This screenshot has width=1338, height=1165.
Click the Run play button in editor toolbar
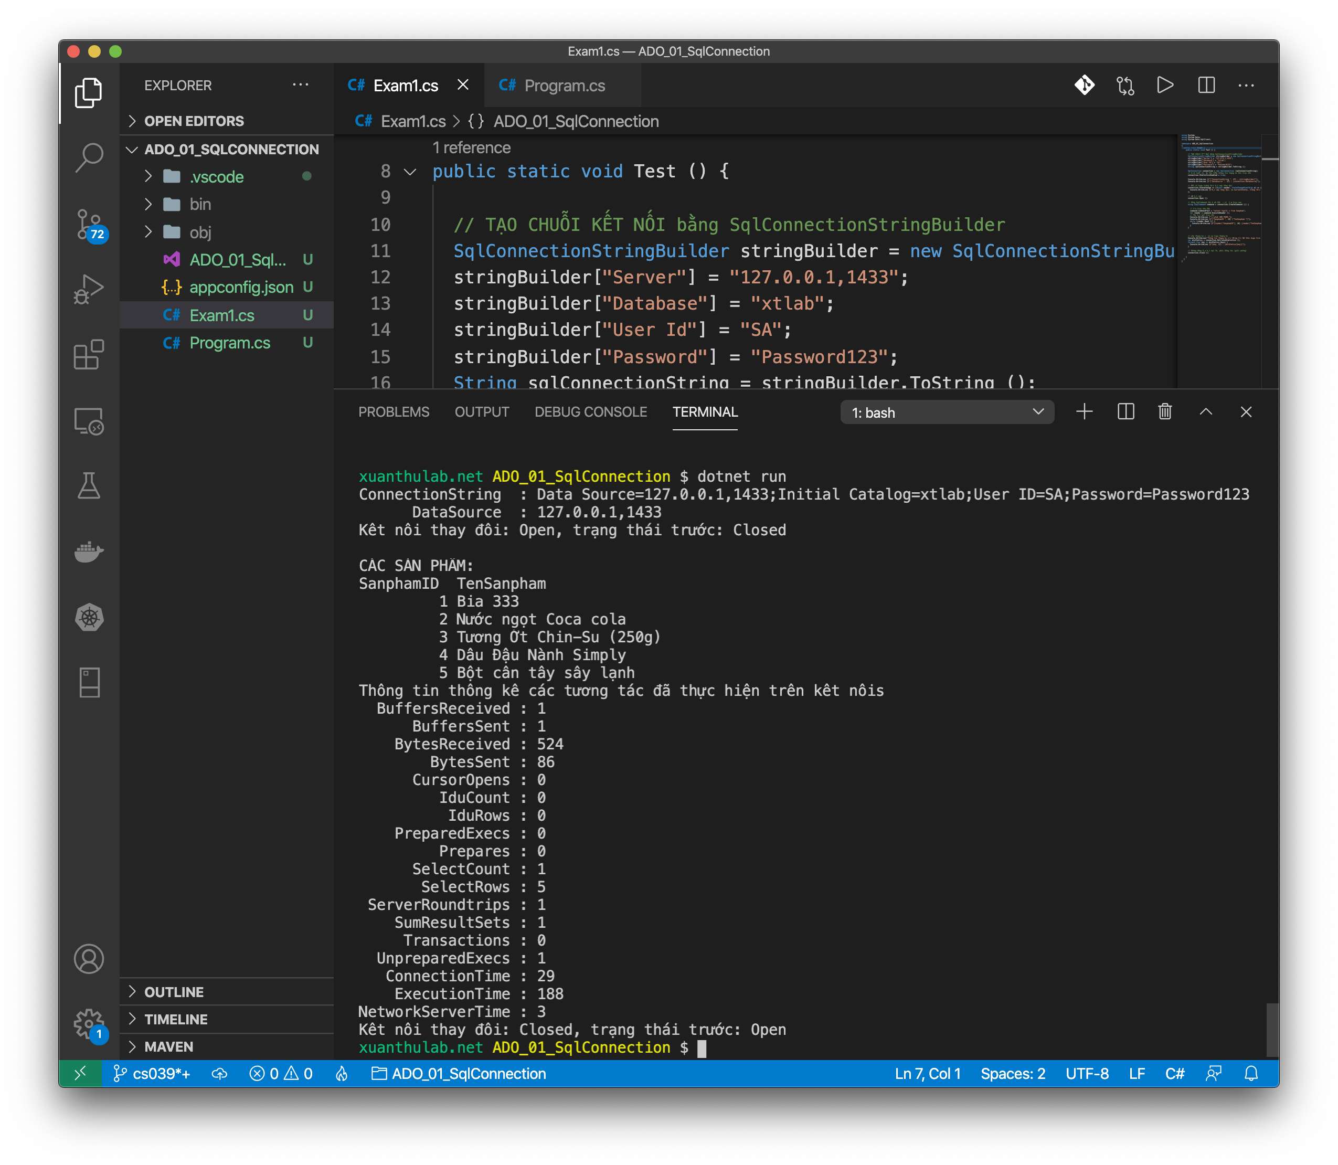pos(1165,85)
